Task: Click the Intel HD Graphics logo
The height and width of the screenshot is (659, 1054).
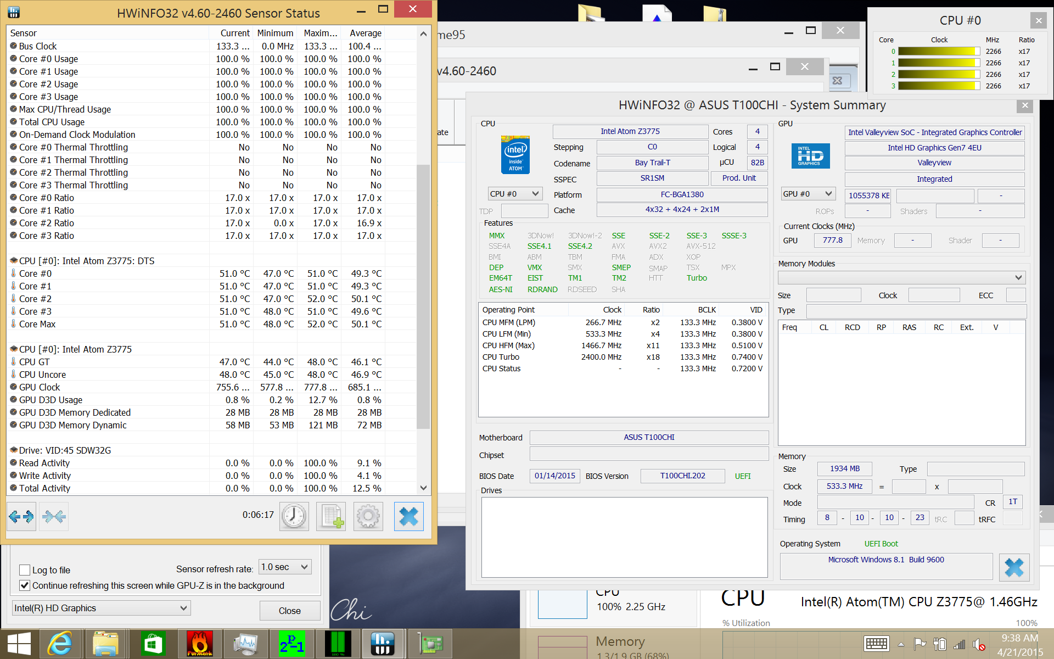Action: point(810,156)
